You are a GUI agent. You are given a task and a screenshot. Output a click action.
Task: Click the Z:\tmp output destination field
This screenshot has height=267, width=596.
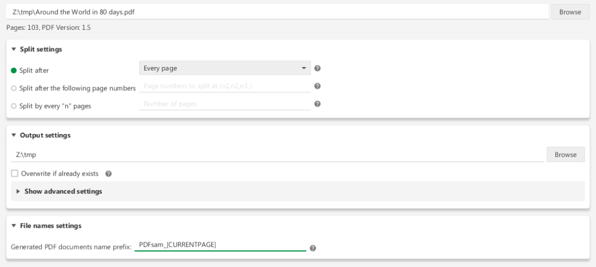click(x=277, y=154)
